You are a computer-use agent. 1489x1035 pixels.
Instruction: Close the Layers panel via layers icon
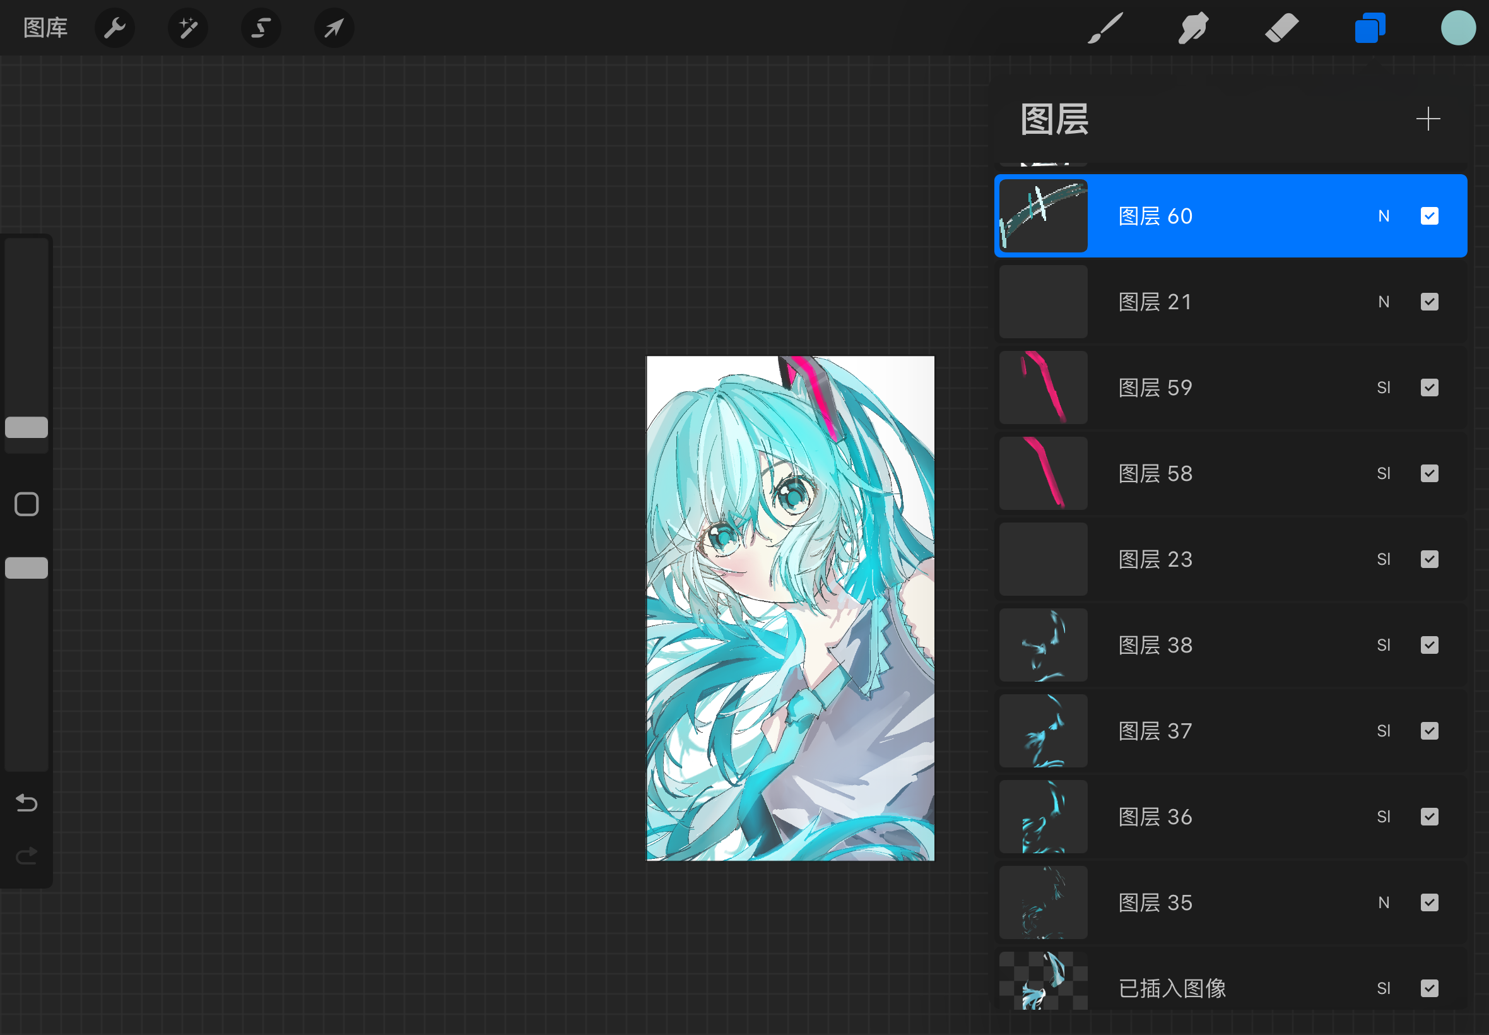[x=1369, y=28]
